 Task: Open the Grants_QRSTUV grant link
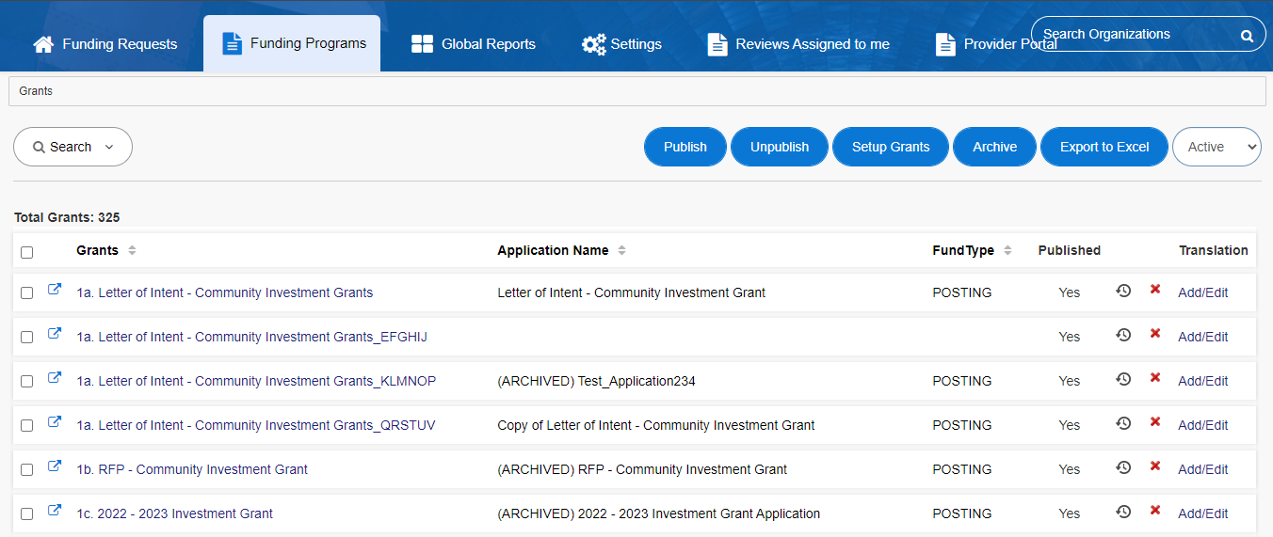256,425
